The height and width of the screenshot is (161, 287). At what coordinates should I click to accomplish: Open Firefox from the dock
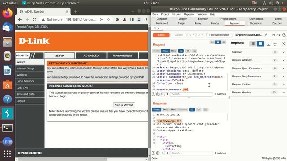[7, 13]
